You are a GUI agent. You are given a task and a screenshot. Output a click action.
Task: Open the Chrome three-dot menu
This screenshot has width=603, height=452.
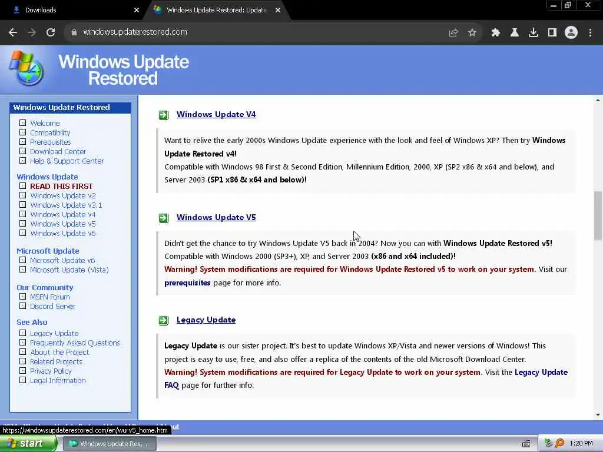point(590,33)
